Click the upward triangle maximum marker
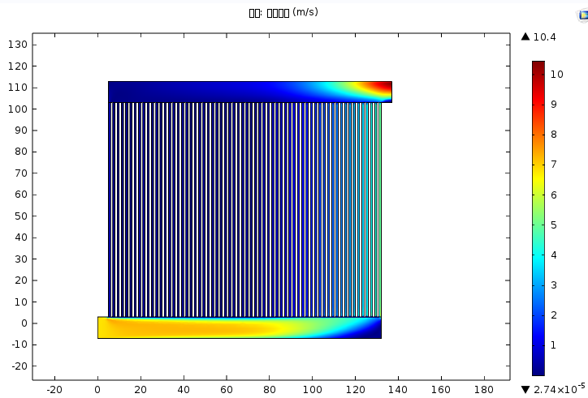Screen dimensions: 588x398 click(525, 36)
